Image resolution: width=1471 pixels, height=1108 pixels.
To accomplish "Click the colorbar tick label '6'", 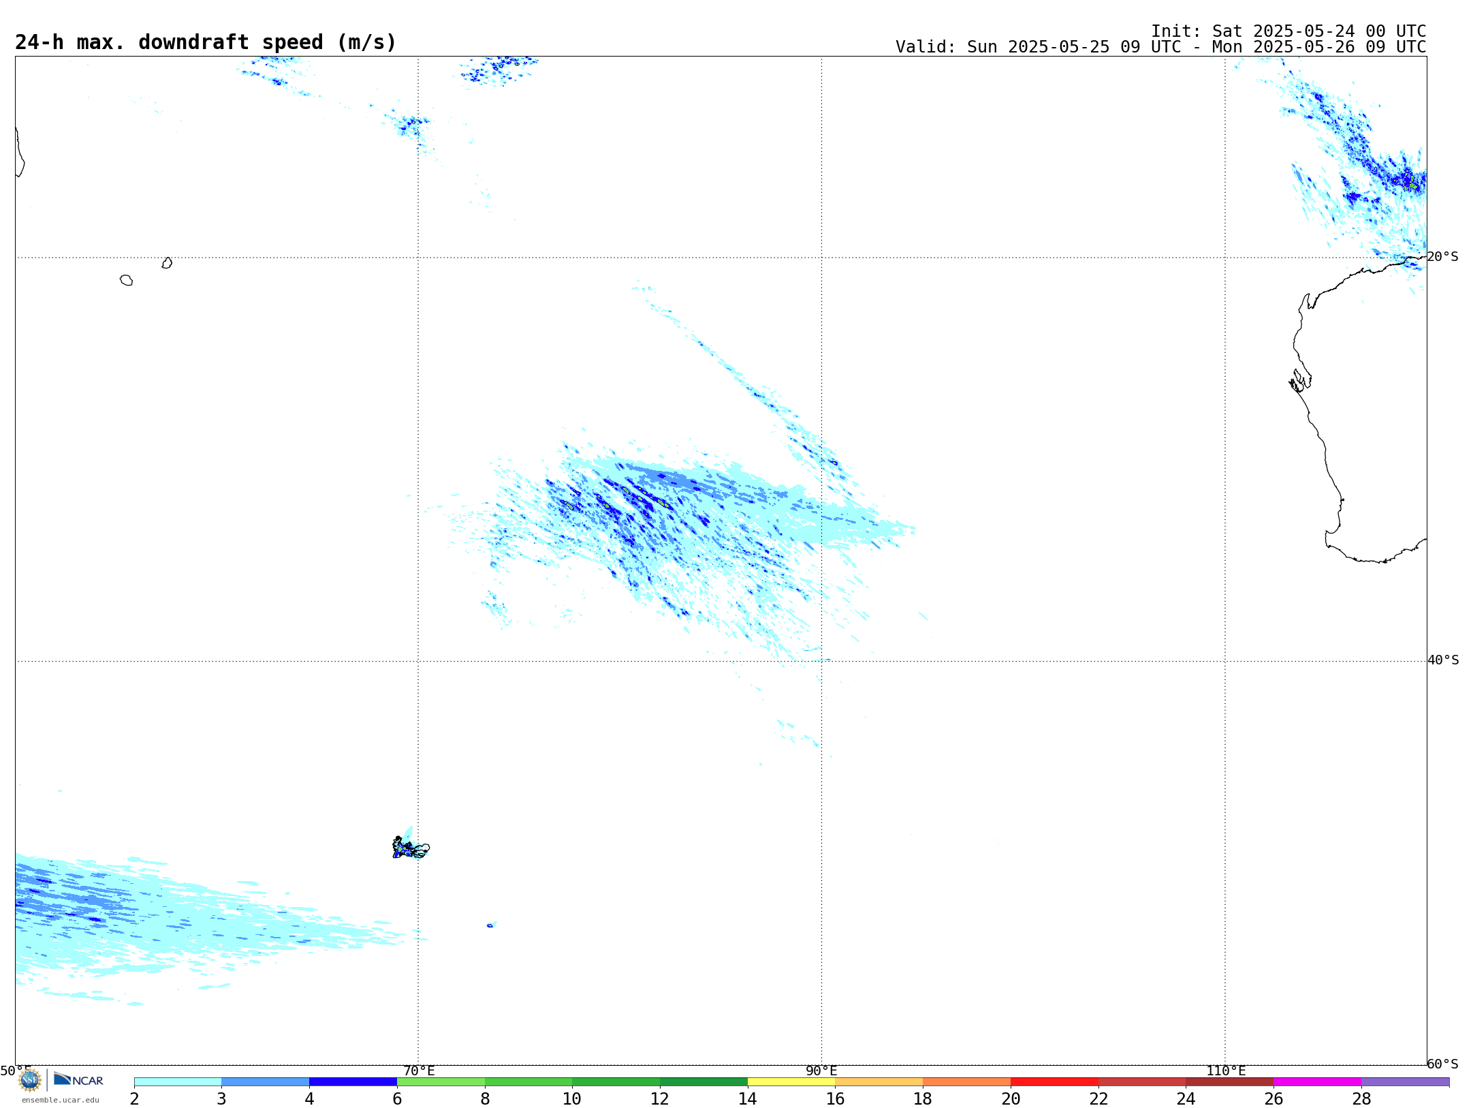I will (x=397, y=1098).
